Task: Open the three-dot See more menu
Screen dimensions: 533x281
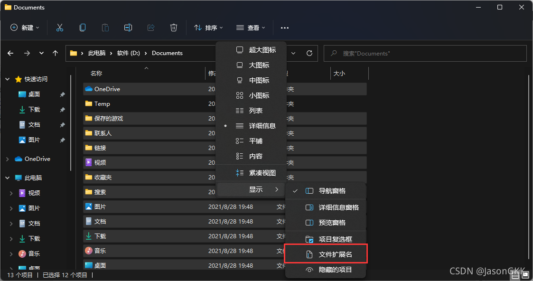Action: (x=284, y=28)
